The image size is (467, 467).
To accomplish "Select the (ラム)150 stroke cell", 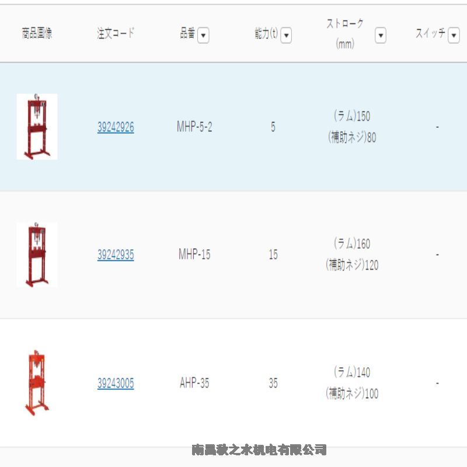I will (x=351, y=116).
